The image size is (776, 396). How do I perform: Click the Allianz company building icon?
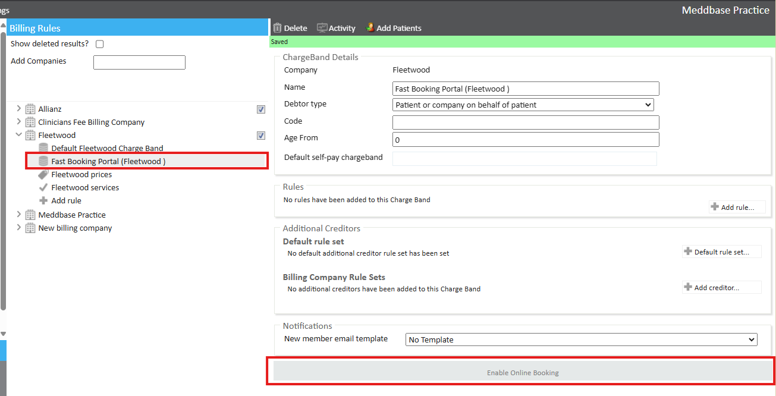point(30,109)
